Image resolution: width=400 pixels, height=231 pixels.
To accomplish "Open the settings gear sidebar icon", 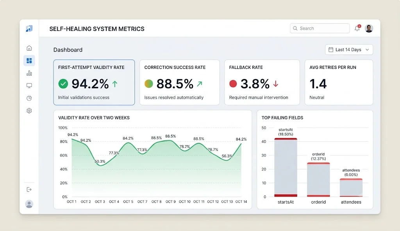I will pos(29,111).
